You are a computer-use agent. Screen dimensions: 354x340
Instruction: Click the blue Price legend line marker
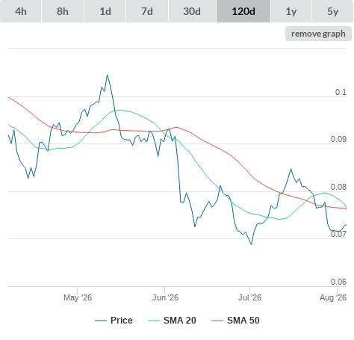pyautogui.click(x=101, y=321)
